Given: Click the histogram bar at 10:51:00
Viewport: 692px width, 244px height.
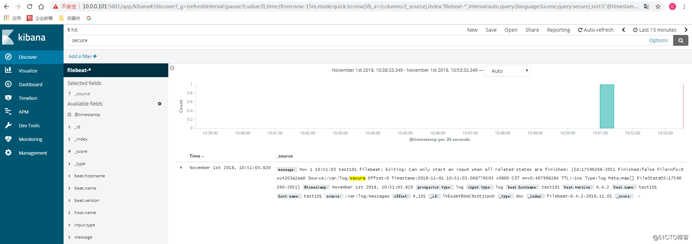Looking at the screenshot, I should tap(607, 106).
